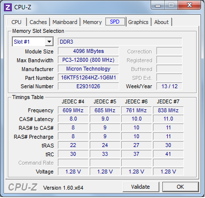Click tRAS value 24
The image size is (205, 198).
pyautogui.click(x=105, y=145)
